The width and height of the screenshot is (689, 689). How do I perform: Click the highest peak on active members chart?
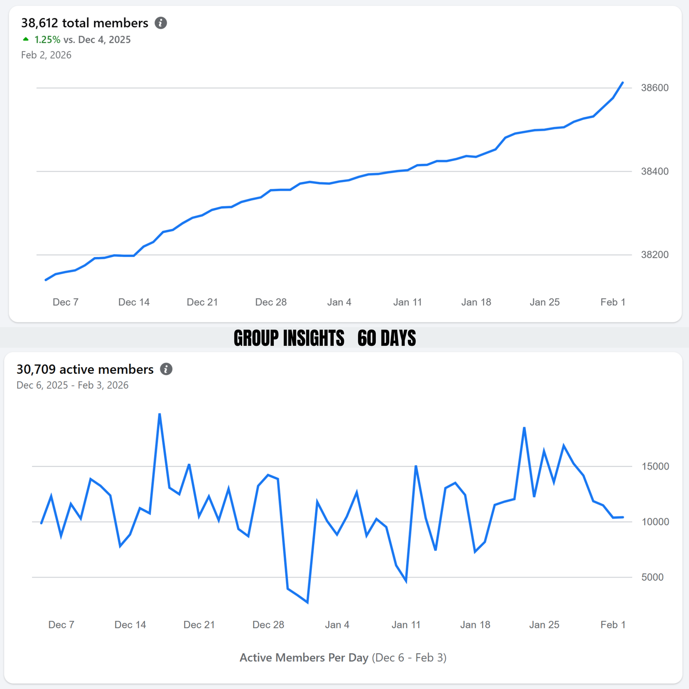(x=160, y=414)
